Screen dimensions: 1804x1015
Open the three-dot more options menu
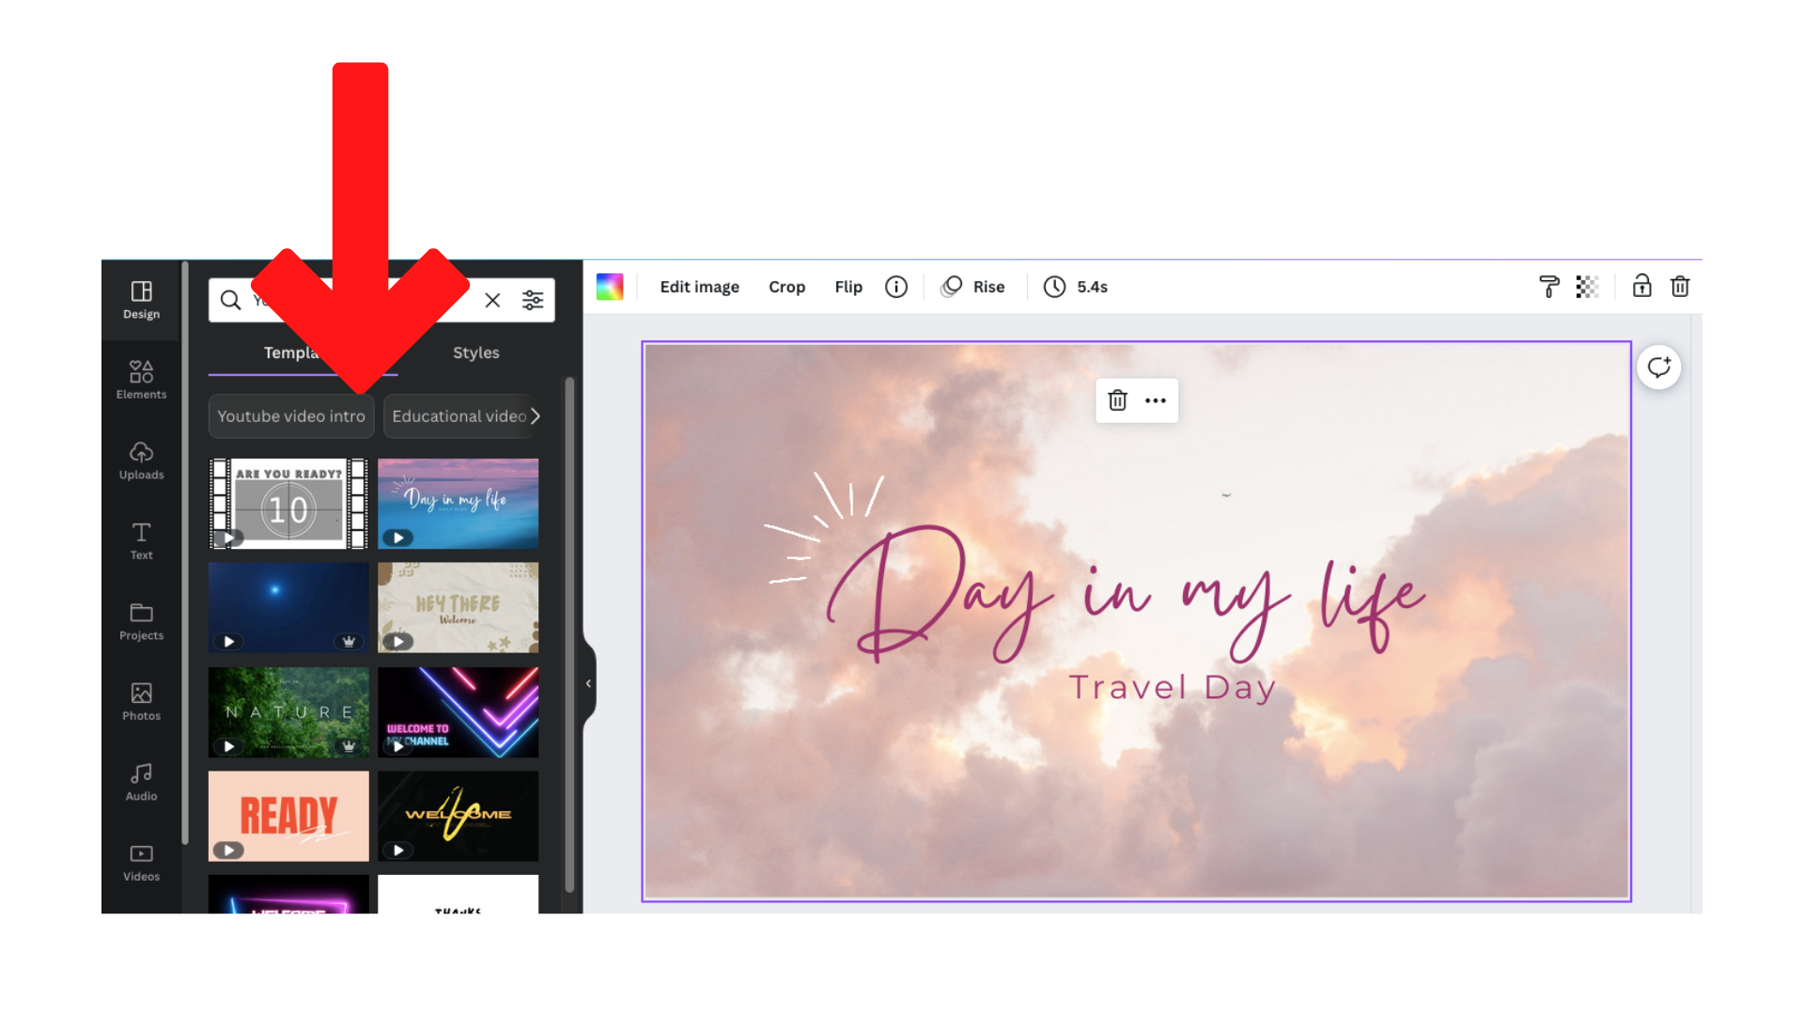[x=1155, y=400]
